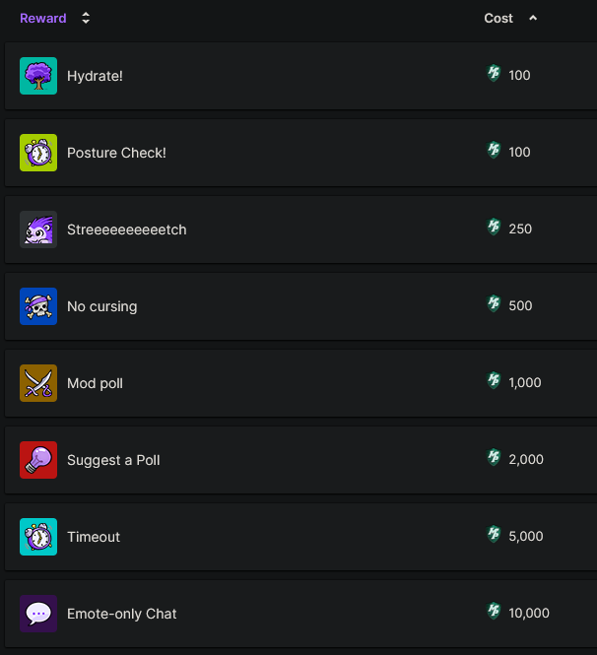
Task: Click the Emote-only Chat speech bubble icon
Action: (x=38, y=614)
